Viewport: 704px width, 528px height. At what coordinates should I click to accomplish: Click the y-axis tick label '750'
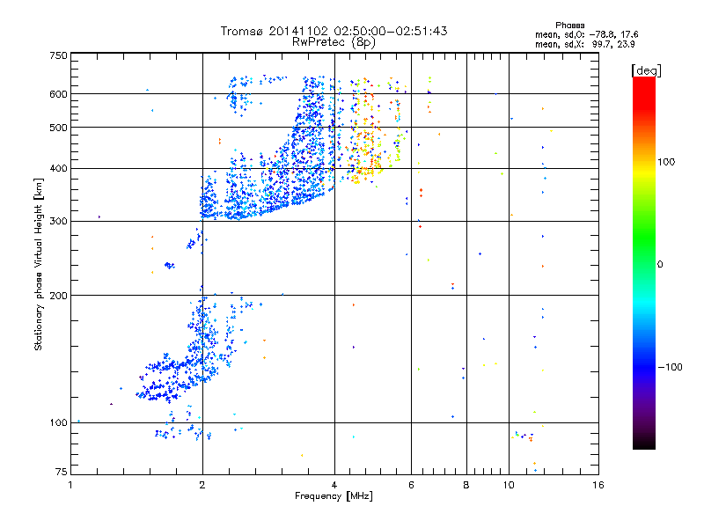[58, 55]
